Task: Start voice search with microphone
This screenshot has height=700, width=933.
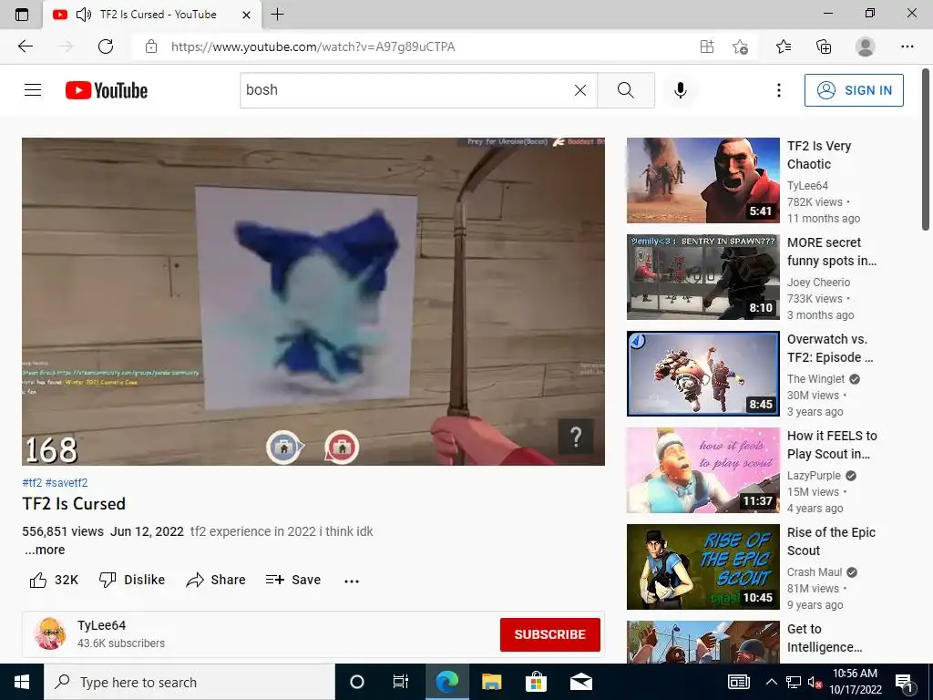Action: coord(681,90)
